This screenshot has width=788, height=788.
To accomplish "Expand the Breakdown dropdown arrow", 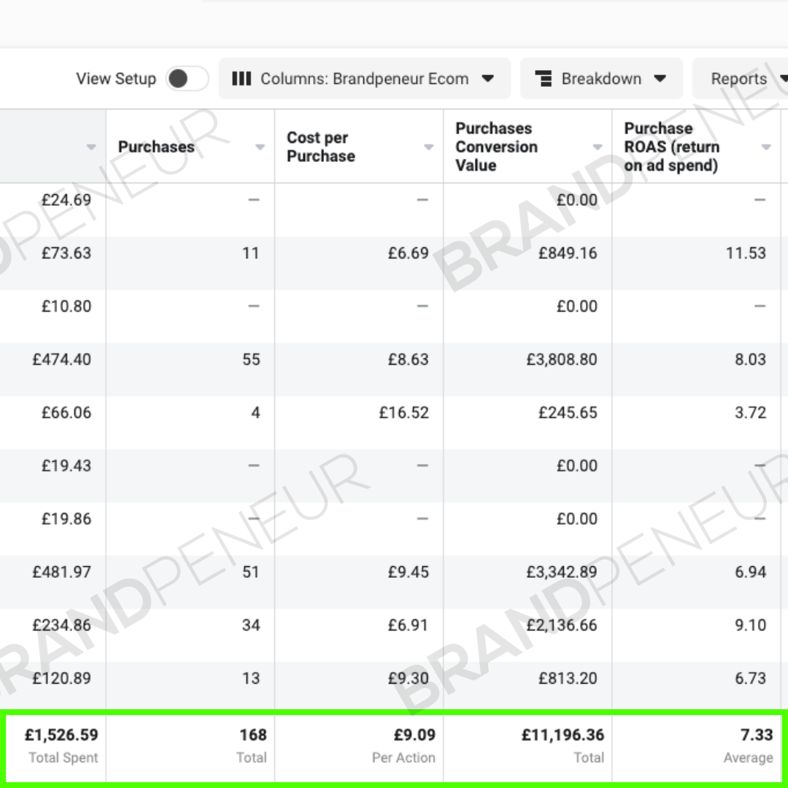I will tap(660, 78).
